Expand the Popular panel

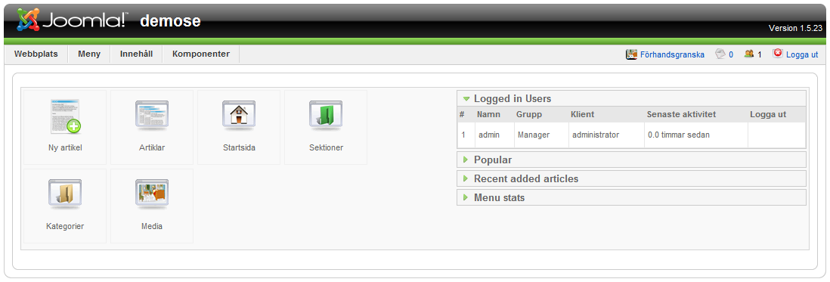coord(466,160)
